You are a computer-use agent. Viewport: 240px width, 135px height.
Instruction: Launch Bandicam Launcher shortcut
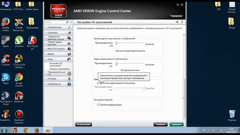(19, 117)
